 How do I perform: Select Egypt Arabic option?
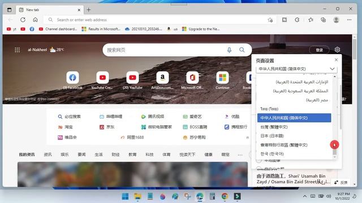tap(294, 100)
